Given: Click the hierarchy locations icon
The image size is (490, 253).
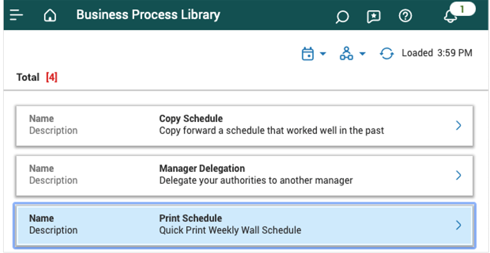Looking at the screenshot, I should pyautogui.click(x=346, y=53).
